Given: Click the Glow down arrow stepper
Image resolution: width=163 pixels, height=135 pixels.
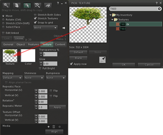Looking at the screenshot, I should [x=41, y=65].
